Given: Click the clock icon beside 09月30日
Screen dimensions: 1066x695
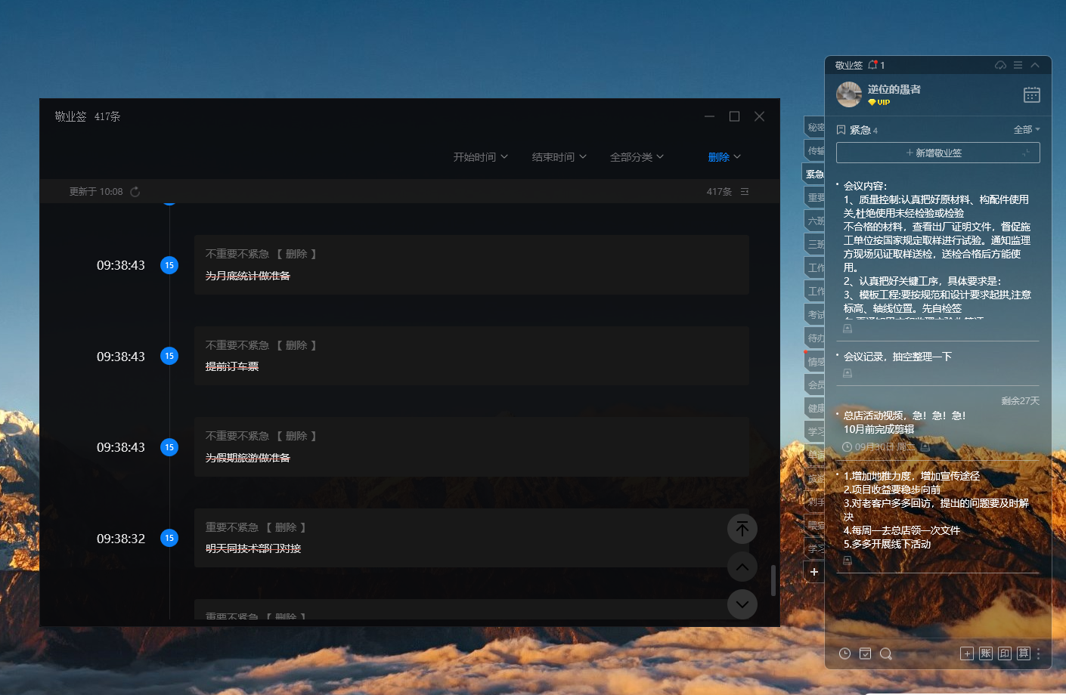Looking at the screenshot, I should [848, 447].
